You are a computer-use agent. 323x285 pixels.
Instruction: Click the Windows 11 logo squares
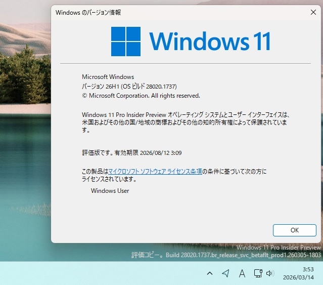pyautogui.click(x=126, y=42)
